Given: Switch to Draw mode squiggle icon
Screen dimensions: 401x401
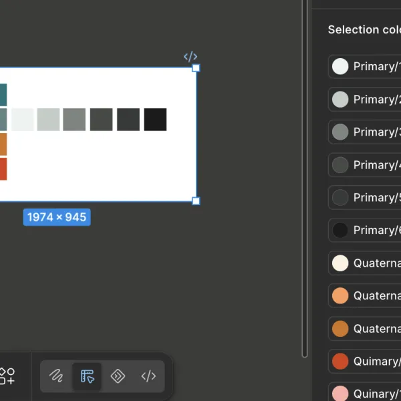Looking at the screenshot, I should click(56, 376).
